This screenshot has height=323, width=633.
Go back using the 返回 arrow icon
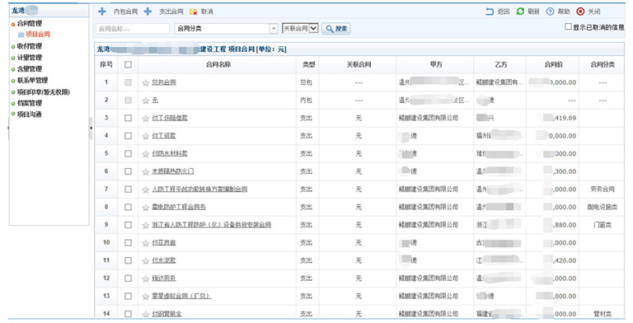coord(490,12)
